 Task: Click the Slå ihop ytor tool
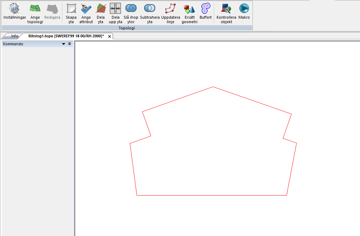(131, 13)
